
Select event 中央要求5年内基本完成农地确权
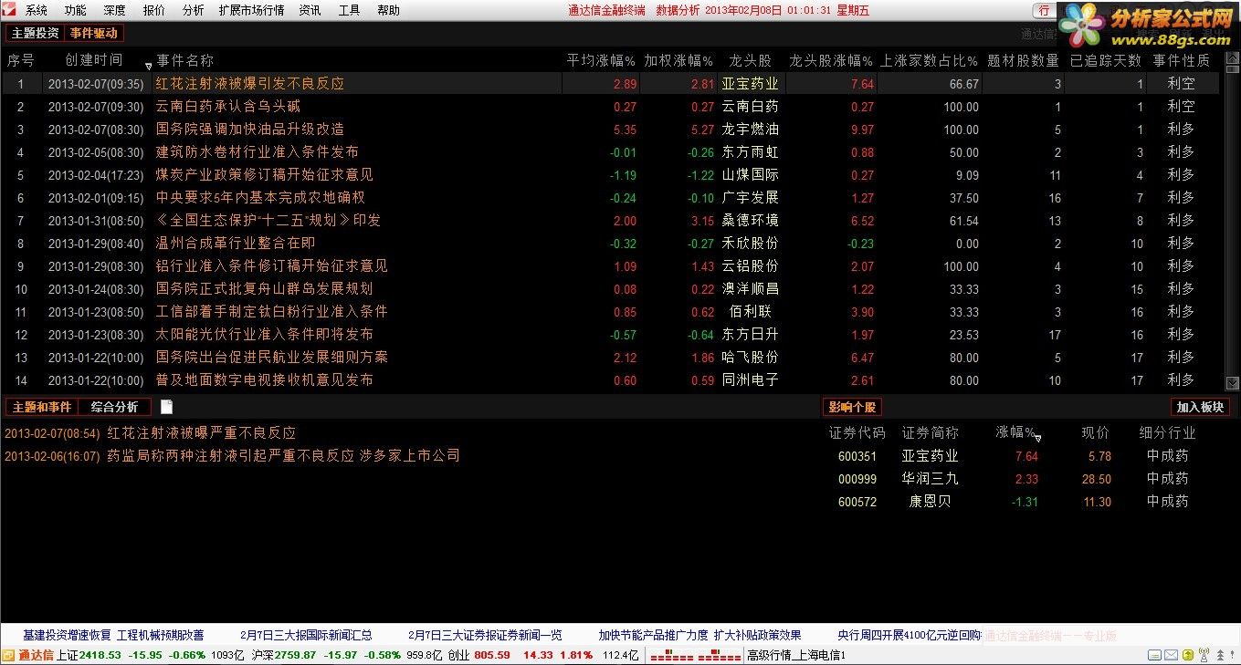point(260,197)
